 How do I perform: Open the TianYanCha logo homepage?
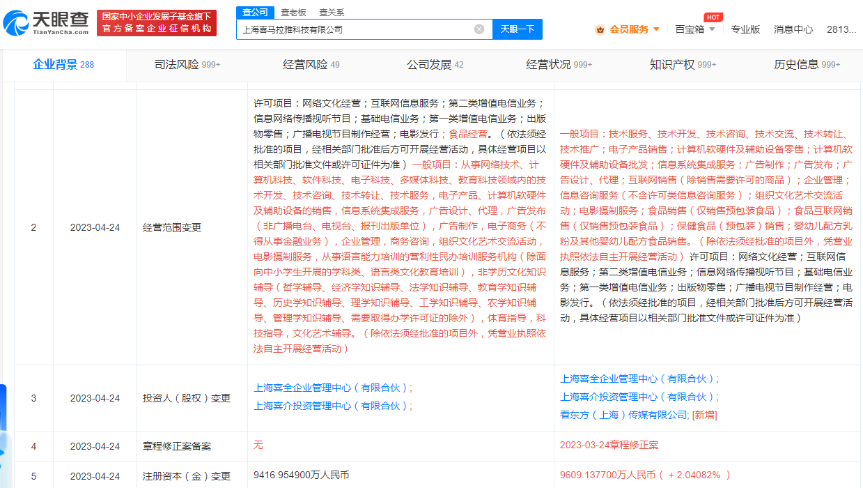pos(45,23)
